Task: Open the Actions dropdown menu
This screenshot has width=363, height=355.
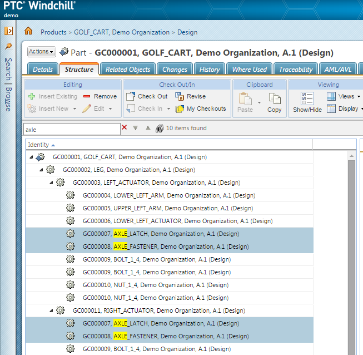Action: click(42, 51)
